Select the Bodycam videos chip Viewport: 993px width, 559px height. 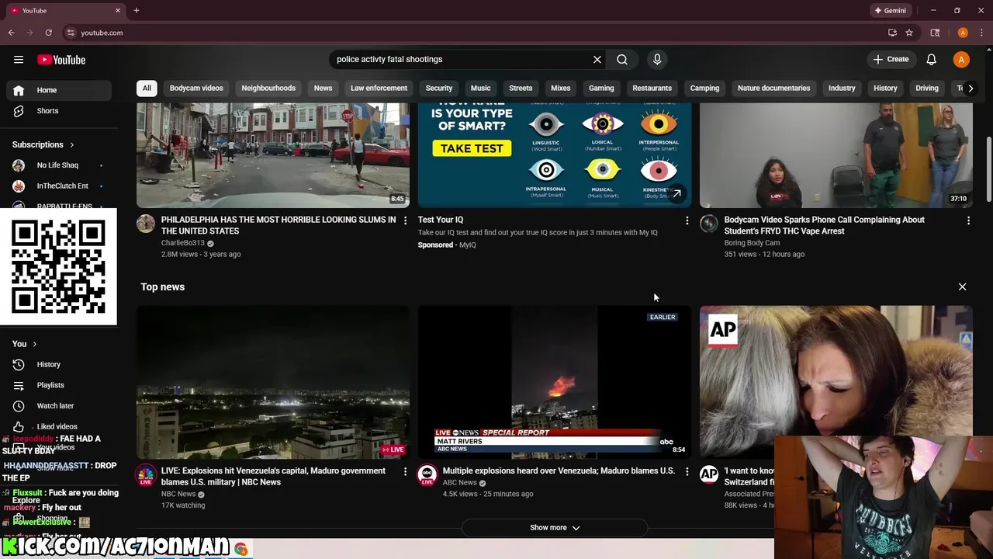click(196, 89)
